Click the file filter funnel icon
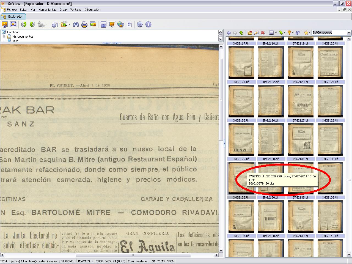 (x=289, y=33)
